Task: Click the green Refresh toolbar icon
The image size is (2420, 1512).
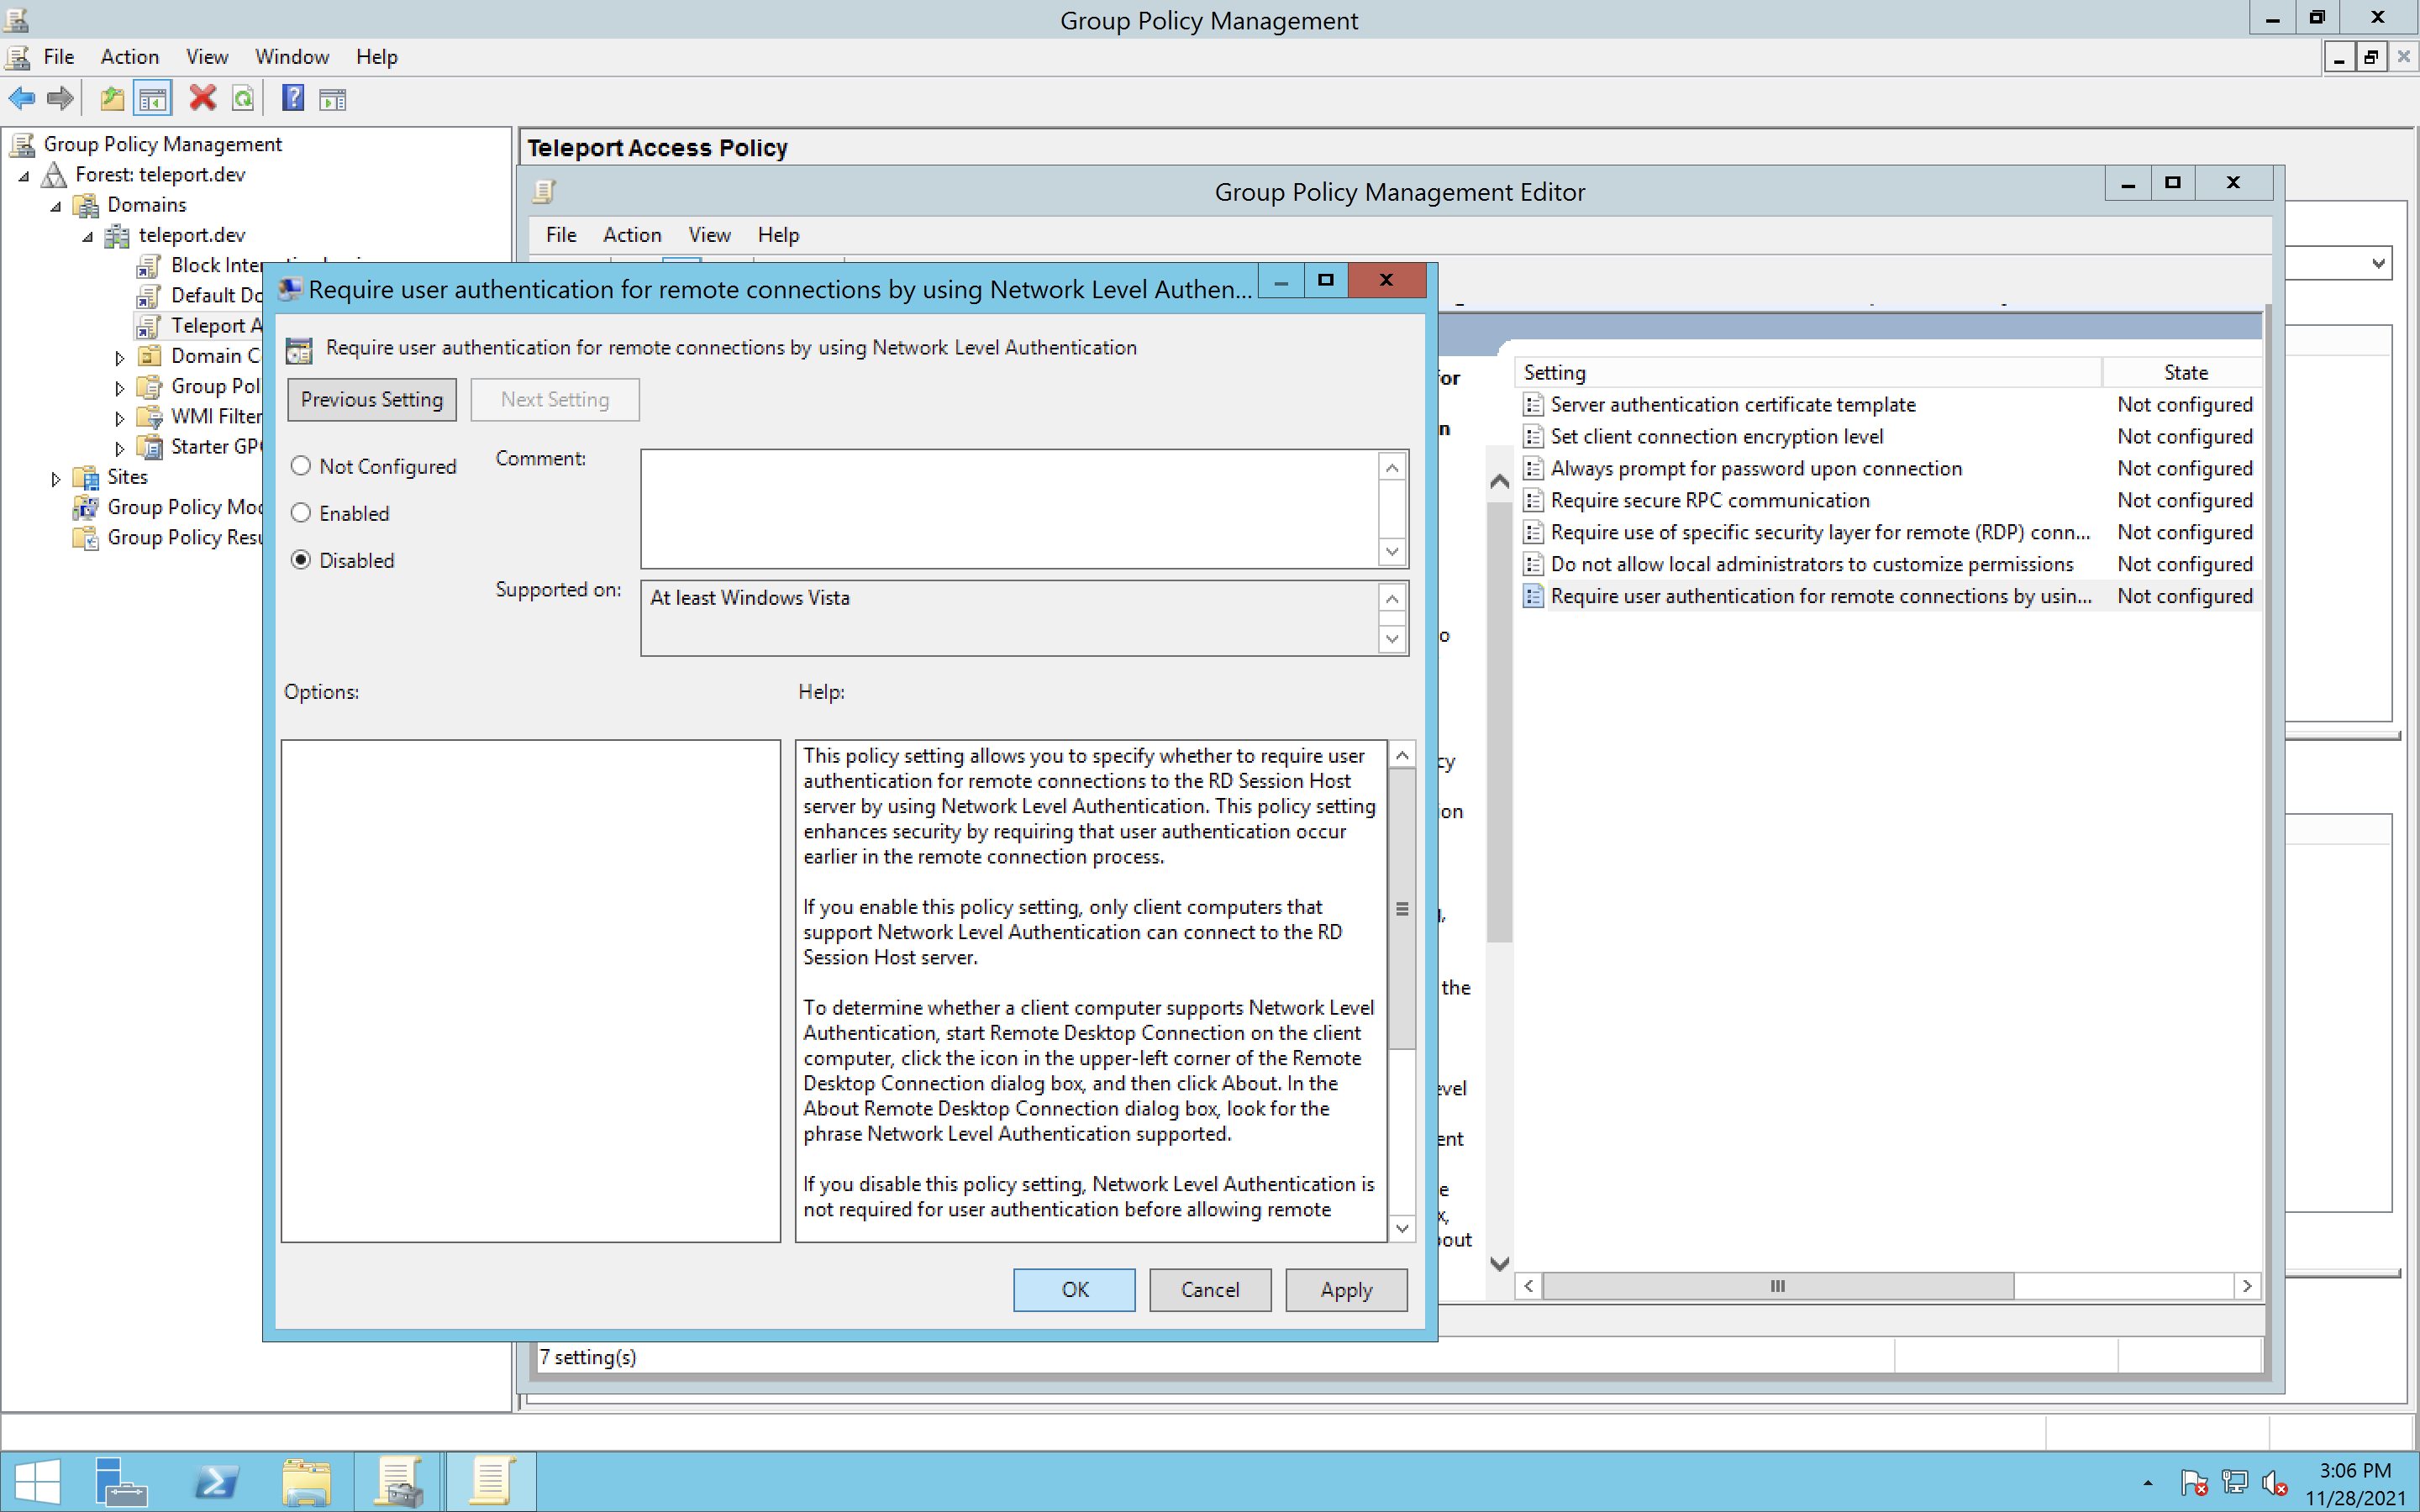Action: click(243, 98)
